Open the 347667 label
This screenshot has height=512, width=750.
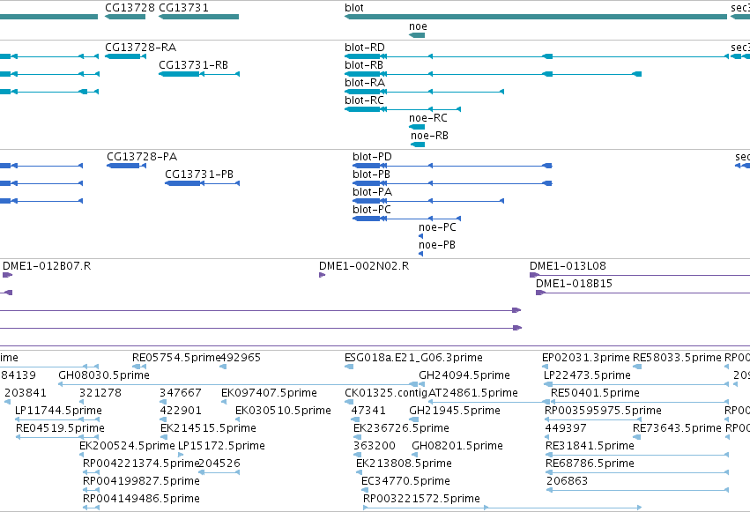181,393
